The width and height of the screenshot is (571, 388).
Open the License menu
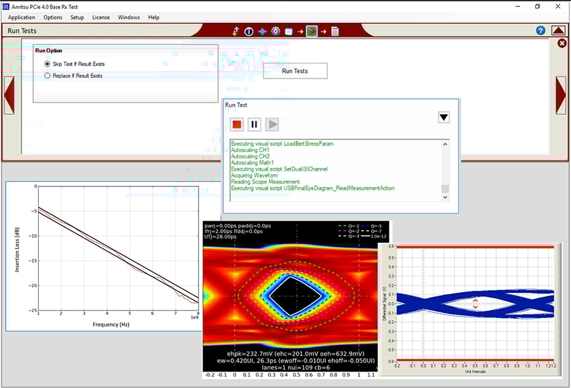point(101,17)
